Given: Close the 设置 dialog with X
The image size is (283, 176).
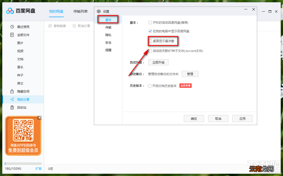Looking at the screenshot, I should coord(254,9).
